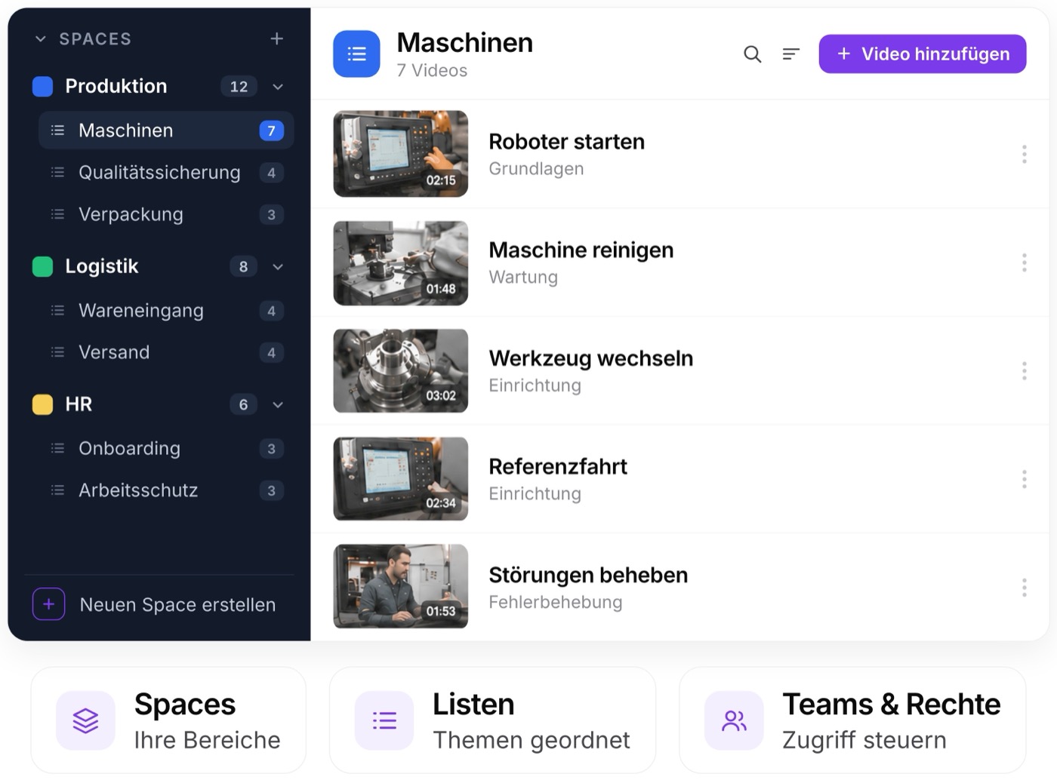1057x780 pixels.
Task: Click the Produktion space name
Action: 116,86
